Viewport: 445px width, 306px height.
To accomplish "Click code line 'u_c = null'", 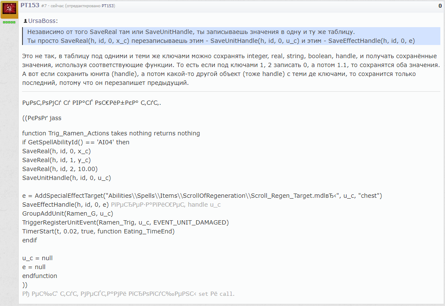I will [37, 258].
